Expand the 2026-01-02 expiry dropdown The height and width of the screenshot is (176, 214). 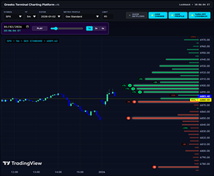(x=50, y=17)
